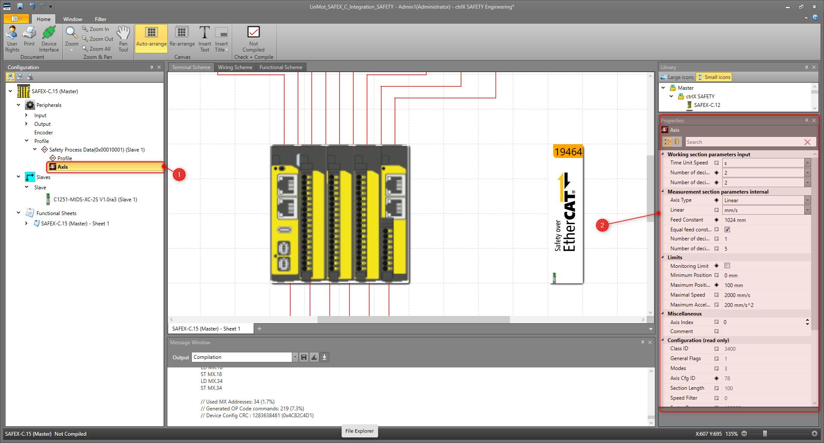Switch the Library to Large icons
824x443 pixels.
tap(677, 77)
